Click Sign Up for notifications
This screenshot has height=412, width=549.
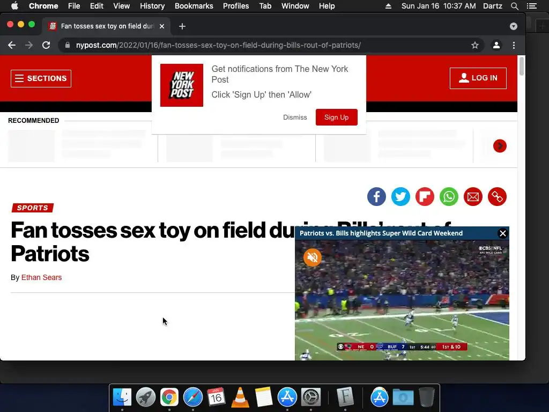pos(337,117)
